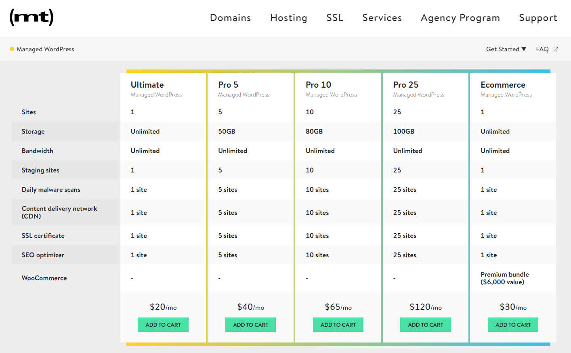Add the Ultimate plan to cart
This screenshot has height=353, width=571.
click(163, 324)
